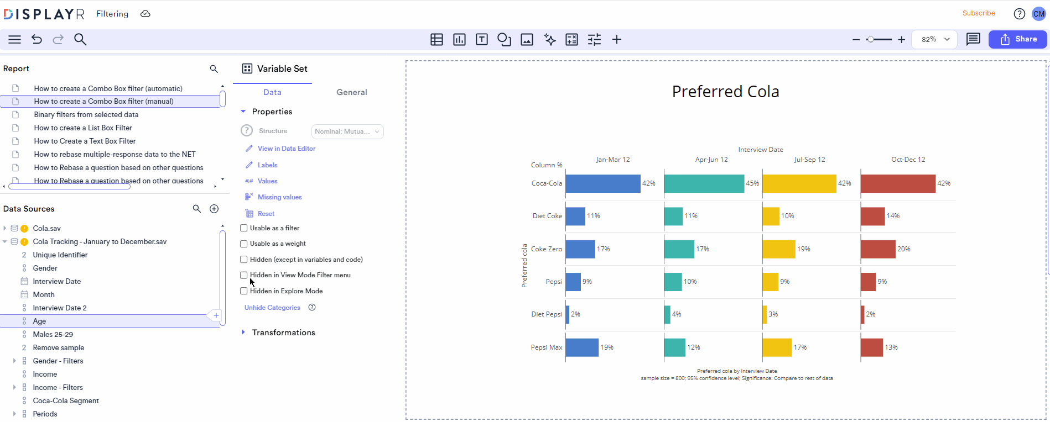The height and width of the screenshot is (422, 1050).
Task: Expand Gender - Filters variable set
Action: 14,361
